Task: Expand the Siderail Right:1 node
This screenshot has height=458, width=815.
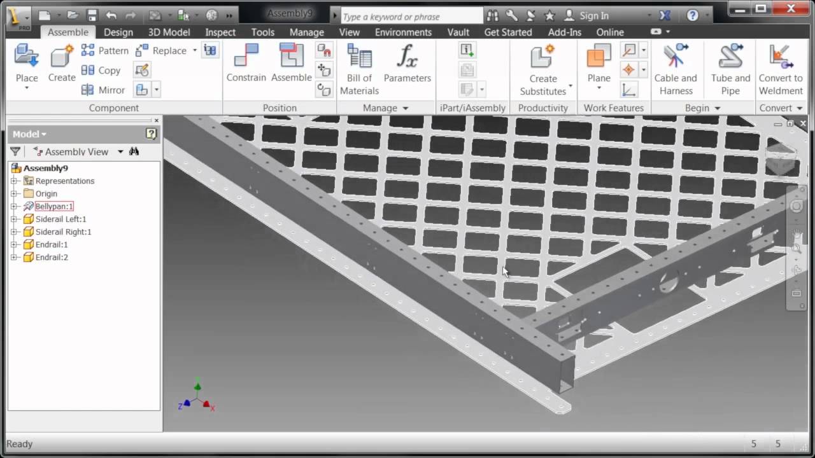Action: click(x=14, y=232)
